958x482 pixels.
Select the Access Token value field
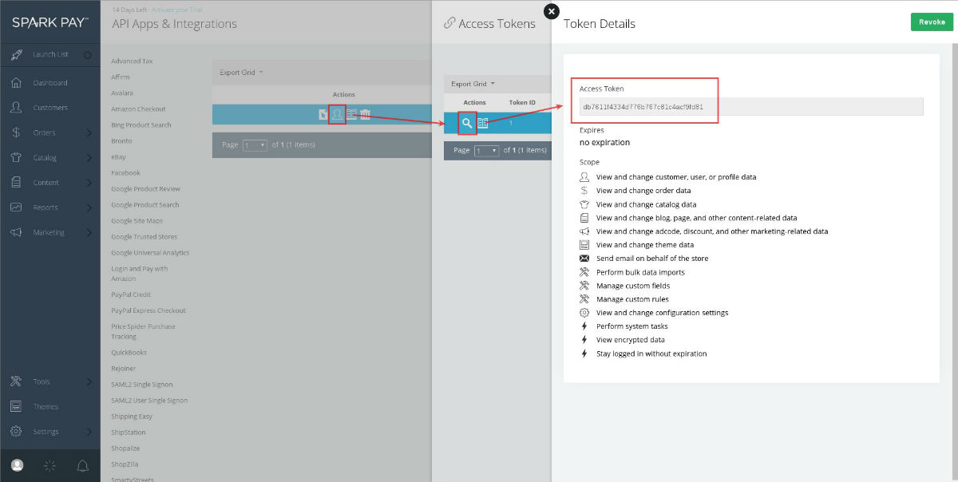pos(751,107)
